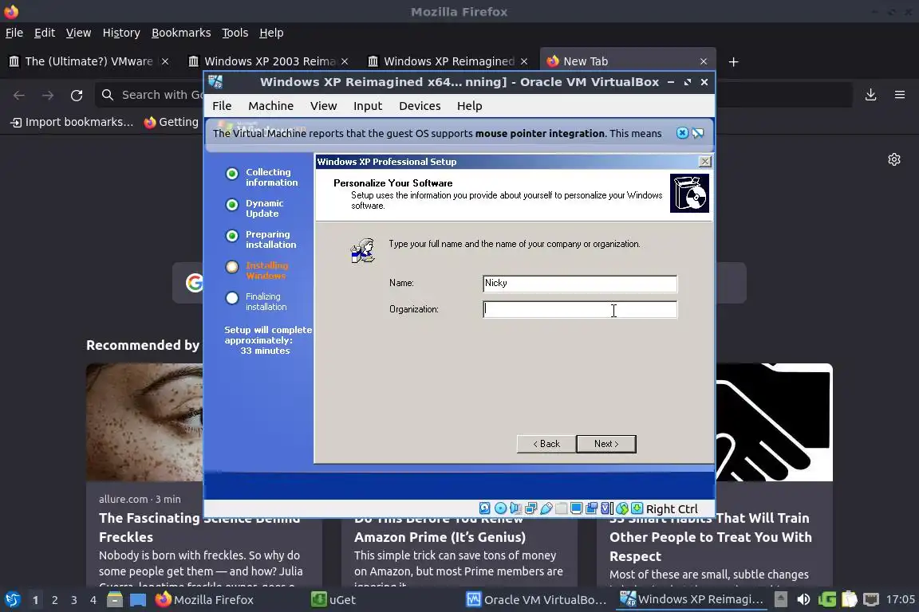Click the clipboard notes icon in system tray
The height and width of the screenshot is (612, 919).
pyautogui.click(x=850, y=599)
